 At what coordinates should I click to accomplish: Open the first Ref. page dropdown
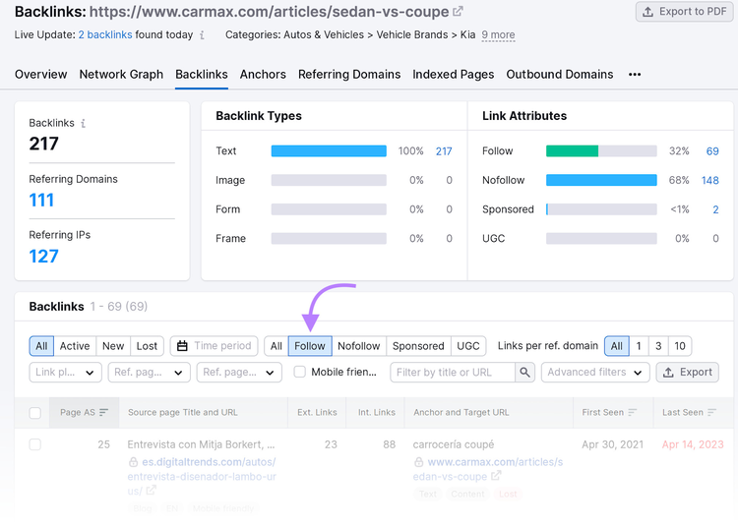pyautogui.click(x=150, y=373)
